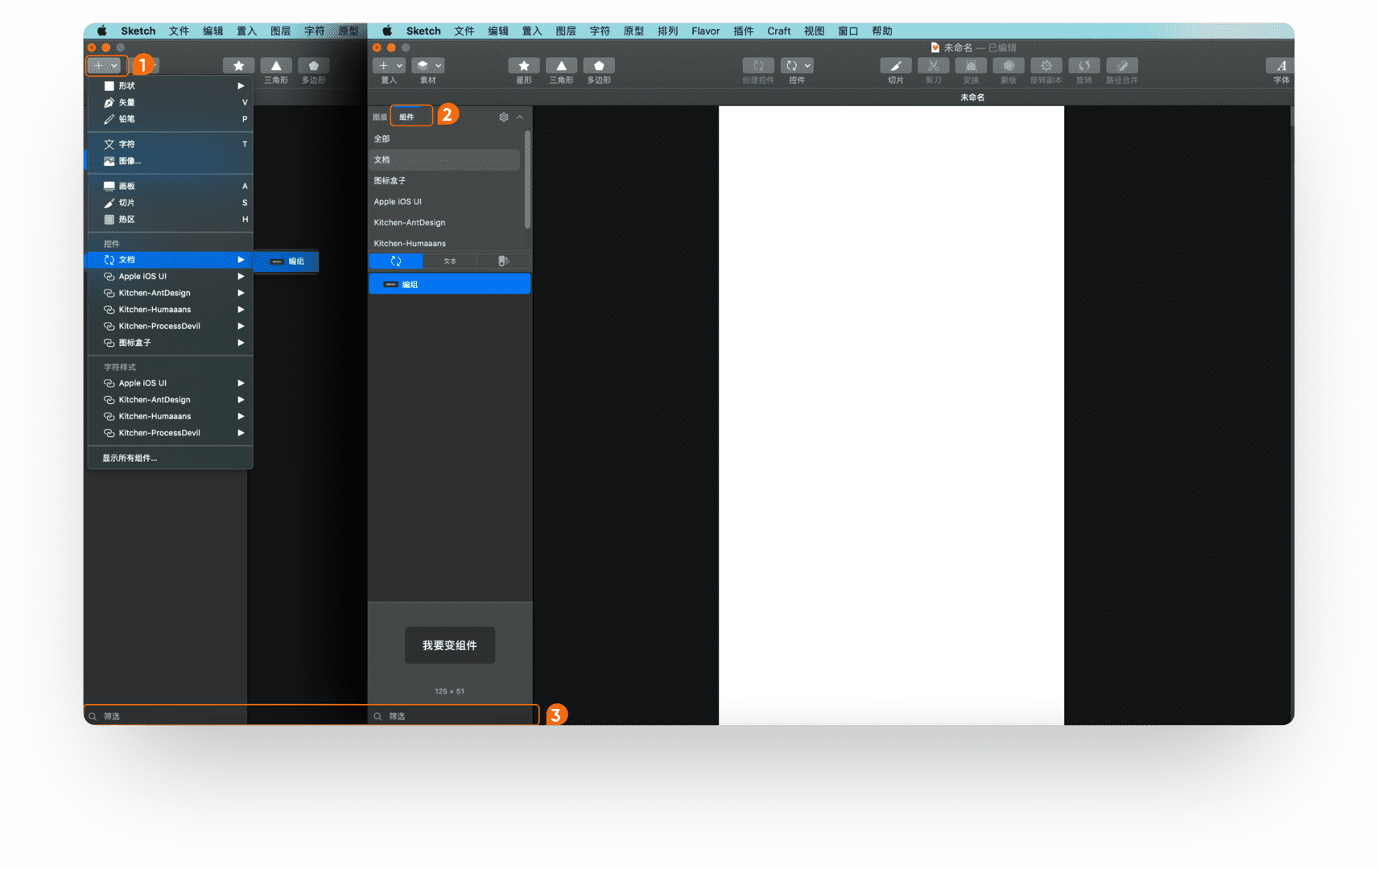Expand Kitchen-Humaaans arrow under 字符样式 section

(x=241, y=416)
